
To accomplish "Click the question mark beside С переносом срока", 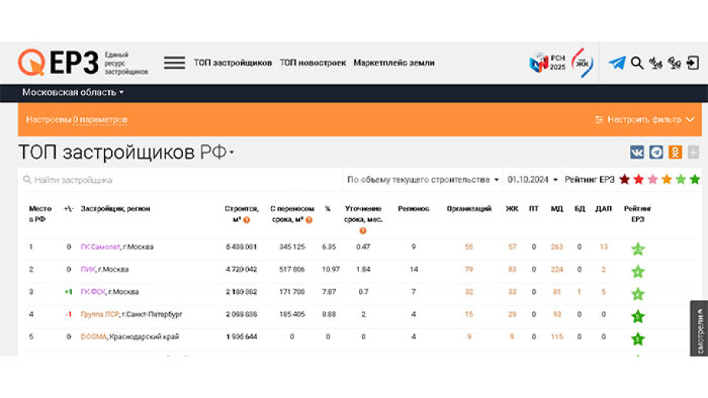I will coord(309,220).
